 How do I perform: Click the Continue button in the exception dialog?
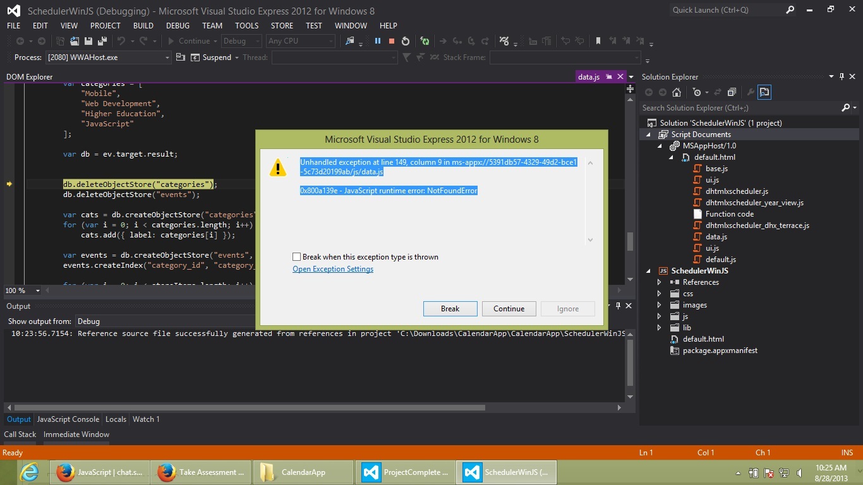coord(509,309)
